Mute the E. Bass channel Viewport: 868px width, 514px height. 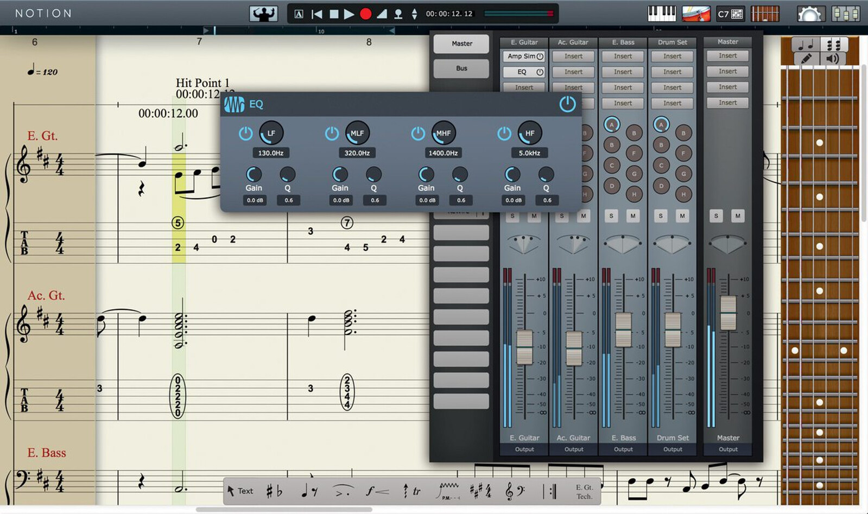click(x=632, y=216)
